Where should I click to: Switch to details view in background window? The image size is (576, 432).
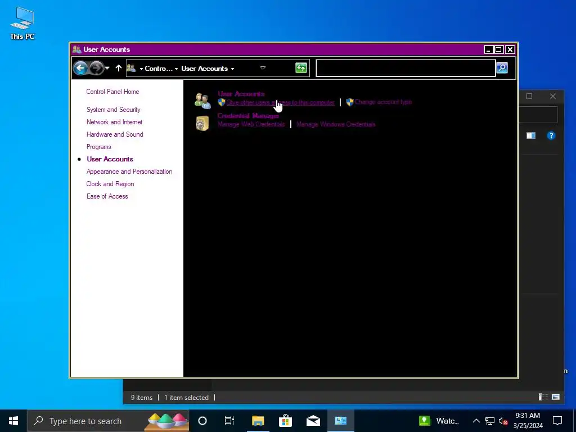[x=543, y=397]
